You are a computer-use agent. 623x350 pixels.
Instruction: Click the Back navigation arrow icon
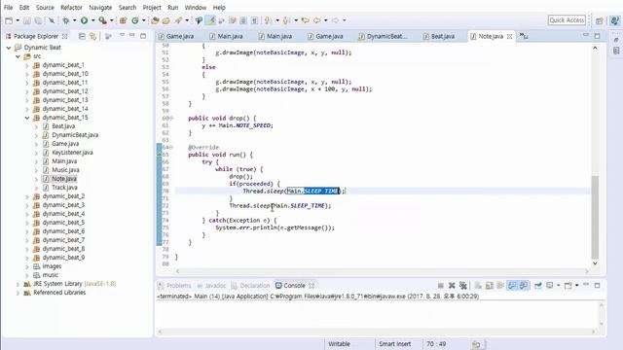[317, 20]
